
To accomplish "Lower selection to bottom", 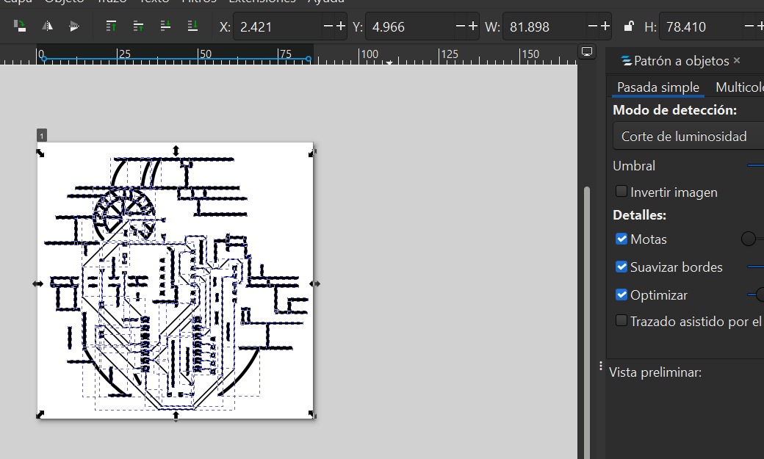I will tap(192, 26).
